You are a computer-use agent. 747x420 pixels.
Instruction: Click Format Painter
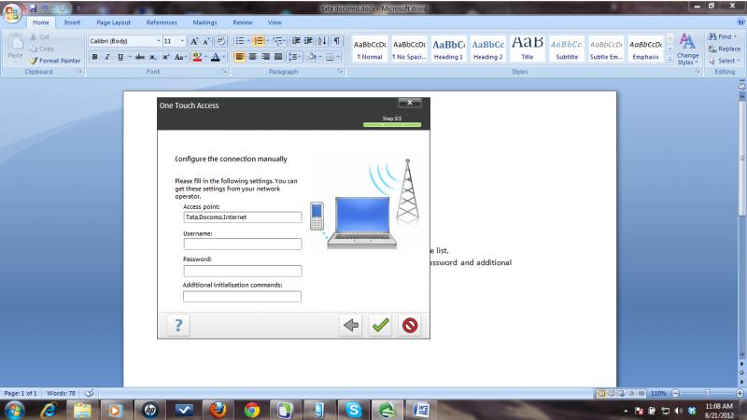coord(55,61)
